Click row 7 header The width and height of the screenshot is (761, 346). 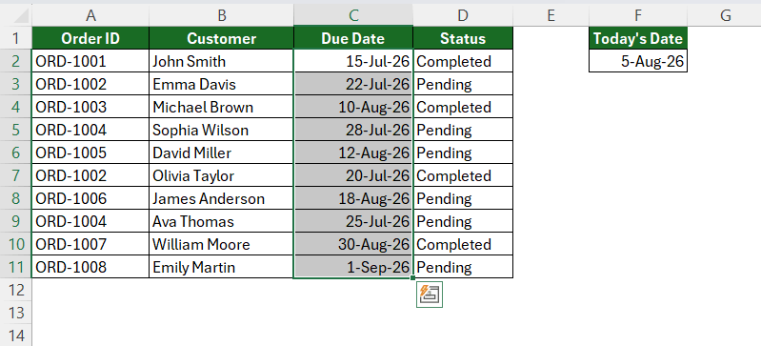[16, 175]
